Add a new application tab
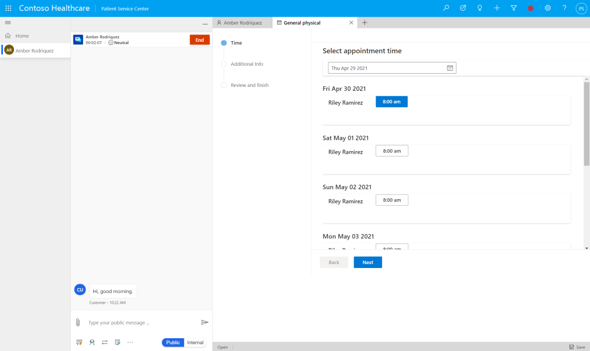Viewport: 590px width, 351px height. click(x=364, y=23)
